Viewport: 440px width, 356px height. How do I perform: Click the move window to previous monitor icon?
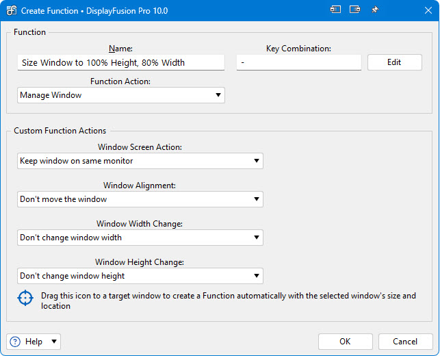coord(335,10)
